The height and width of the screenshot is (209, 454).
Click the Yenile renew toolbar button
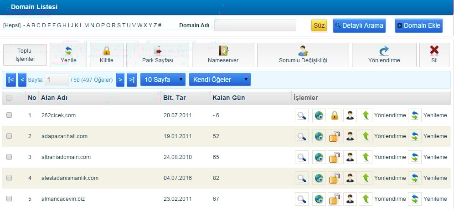[68, 55]
